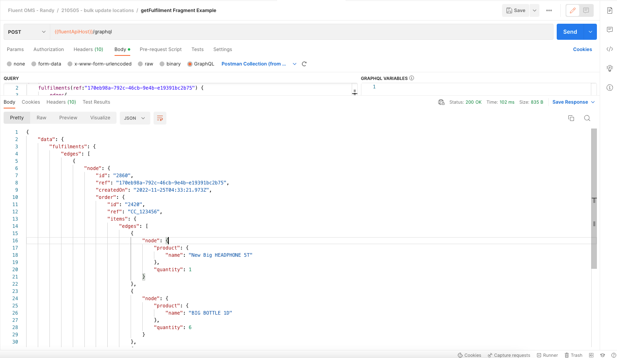Open the comments icon beside pencil
This screenshot has height=358, width=617.
[x=586, y=10]
